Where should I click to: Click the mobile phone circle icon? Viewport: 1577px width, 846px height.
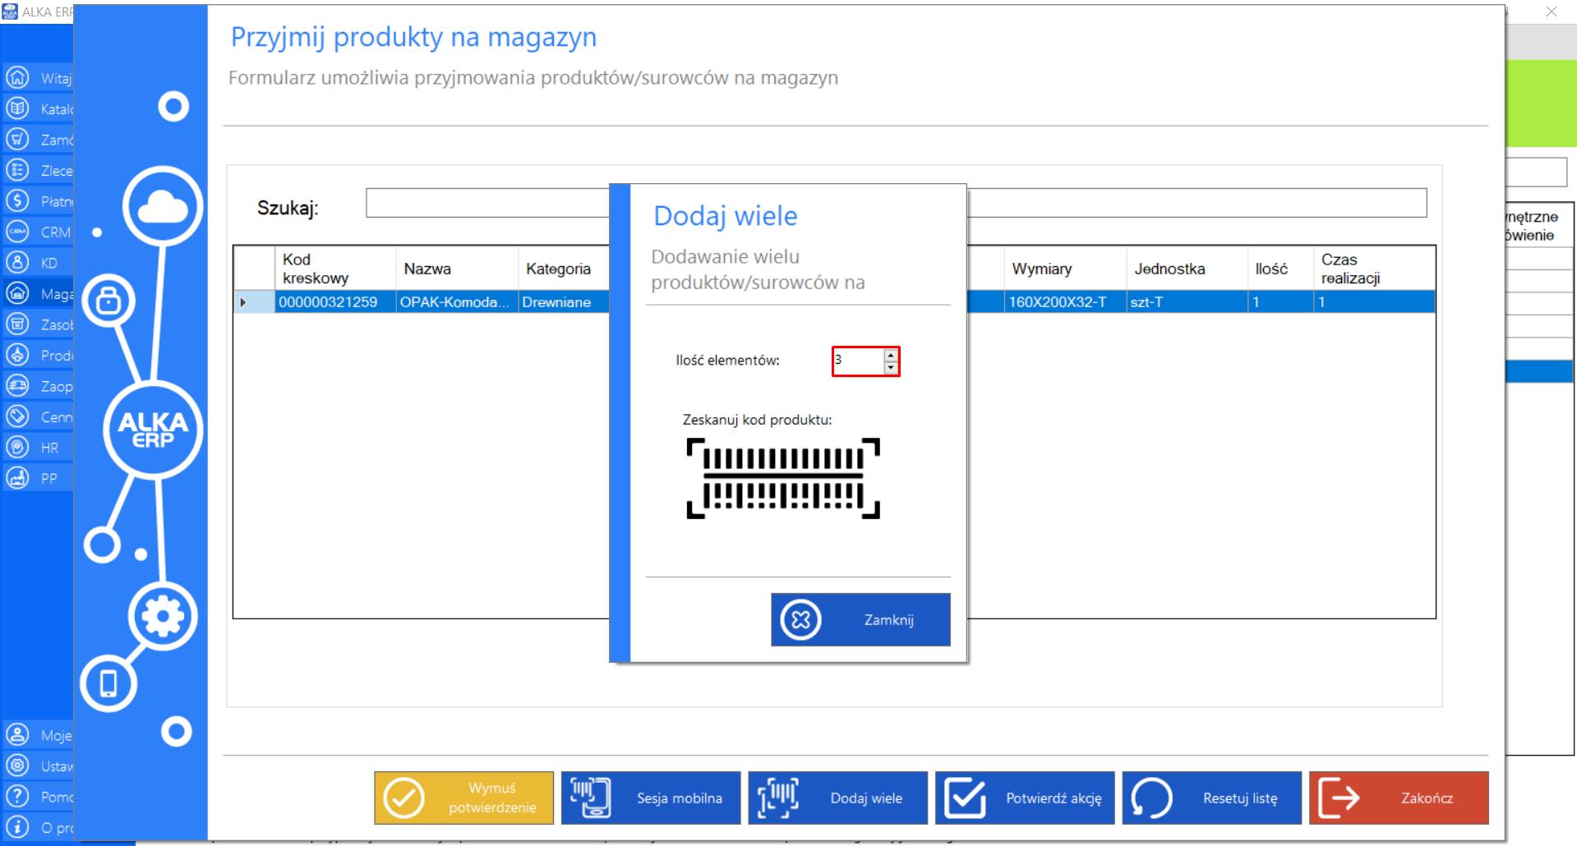coord(108,683)
